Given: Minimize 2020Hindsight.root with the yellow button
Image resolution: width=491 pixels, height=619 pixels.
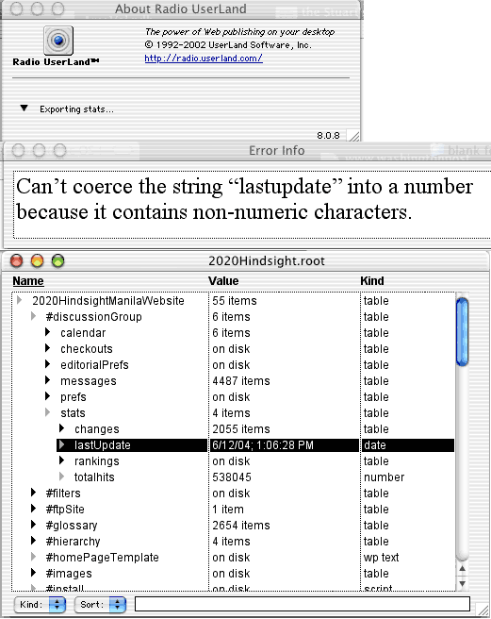Looking at the screenshot, I should pos(37,261).
